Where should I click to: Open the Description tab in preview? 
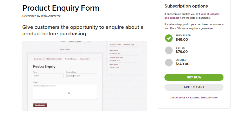click(38, 59)
